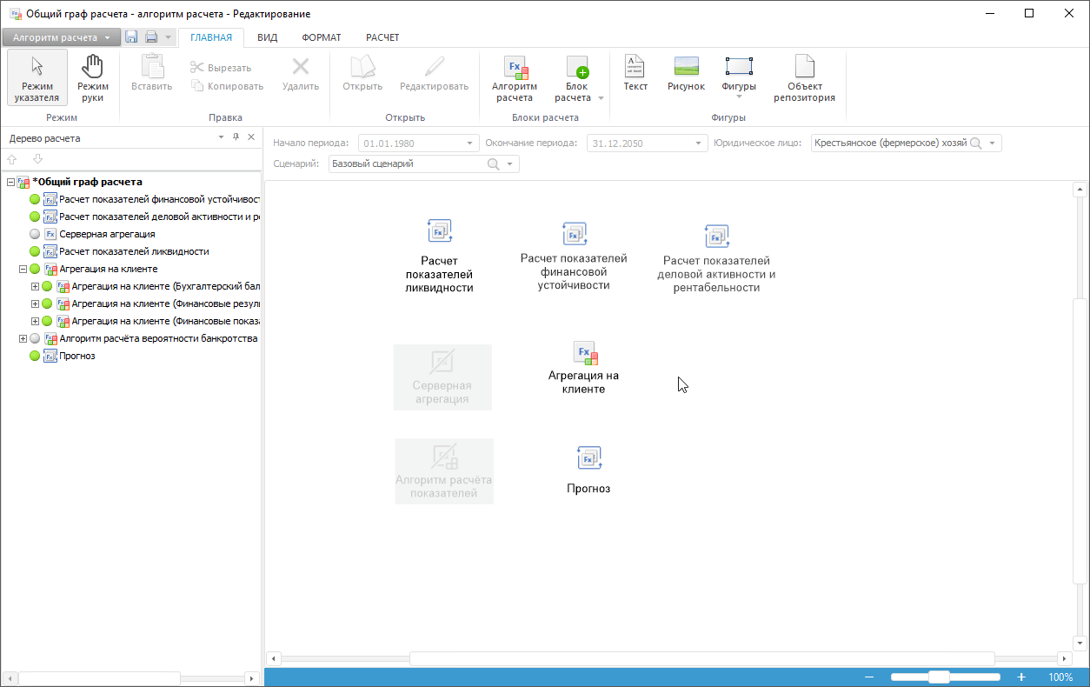Expand Алгоритм расчёта вероятности банкротства node
This screenshot has width=1090, height=687.
pos(23,338)
